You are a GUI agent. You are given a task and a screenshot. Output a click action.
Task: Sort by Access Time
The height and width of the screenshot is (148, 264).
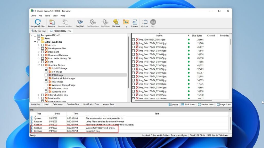(109, 104)
